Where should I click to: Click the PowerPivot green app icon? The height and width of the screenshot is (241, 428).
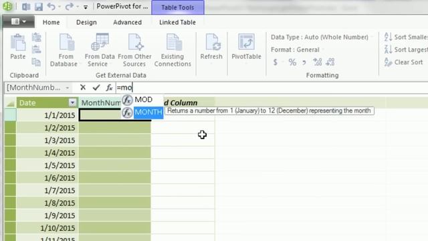pos(7,6)
